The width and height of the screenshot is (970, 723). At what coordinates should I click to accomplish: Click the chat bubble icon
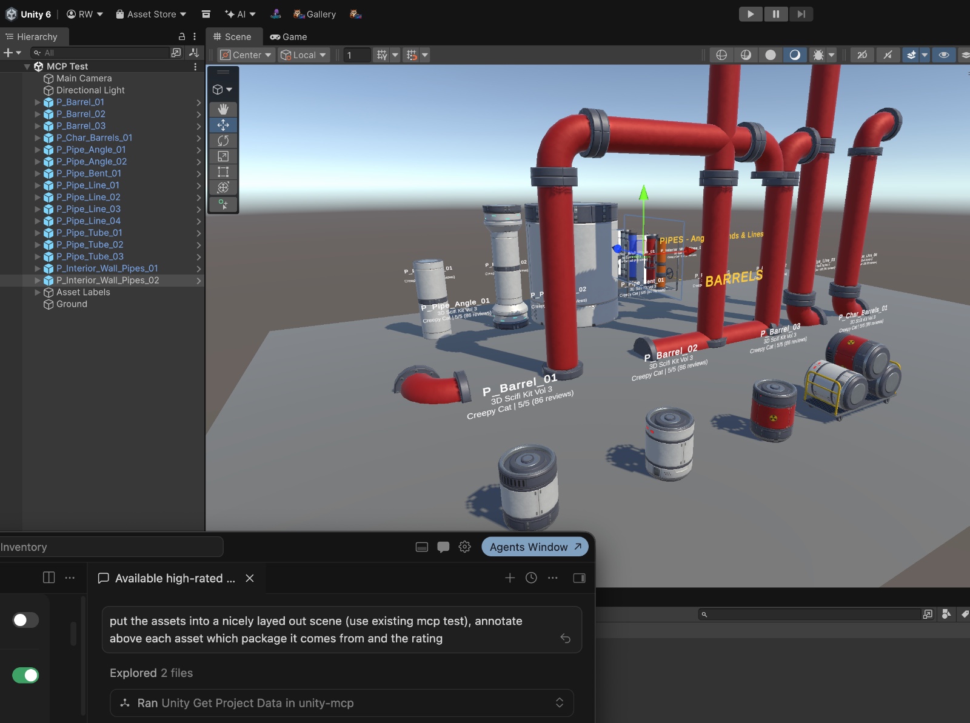(x=443, y=547)
